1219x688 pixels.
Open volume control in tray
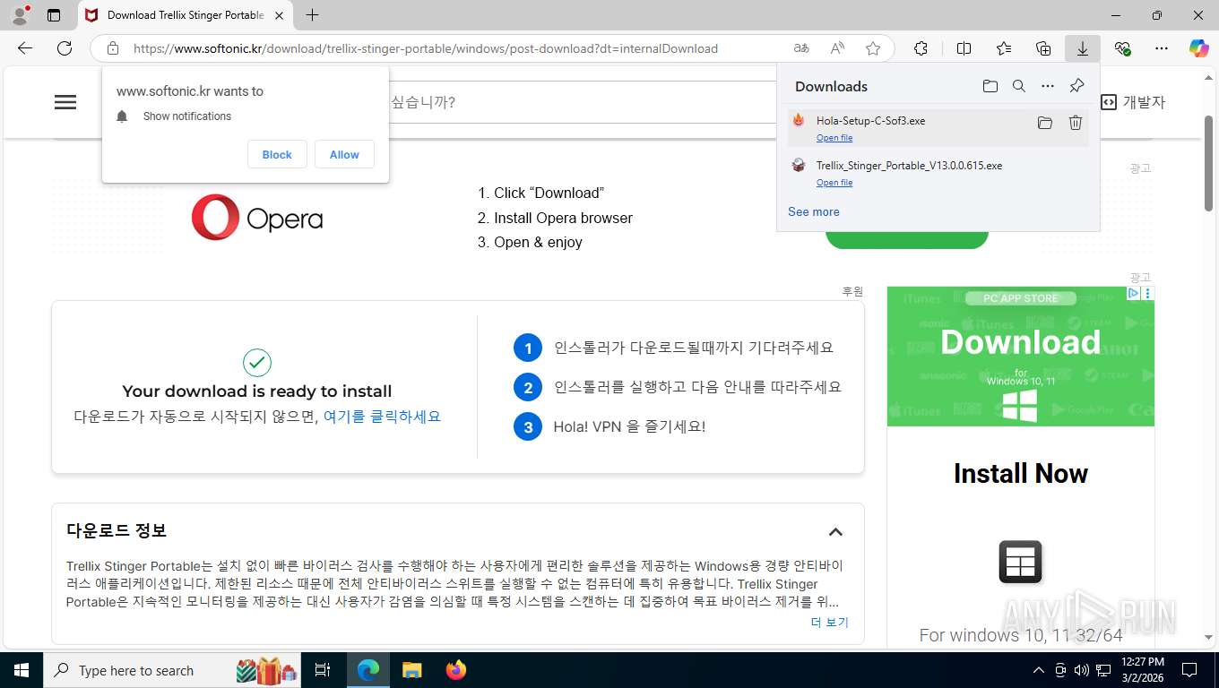tap(1082, 670)
